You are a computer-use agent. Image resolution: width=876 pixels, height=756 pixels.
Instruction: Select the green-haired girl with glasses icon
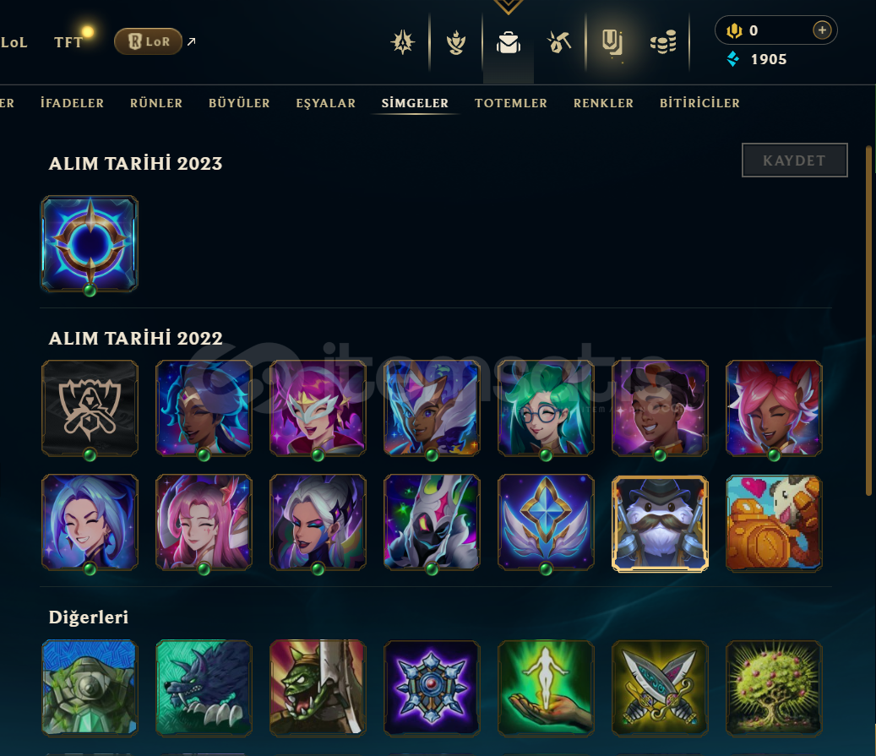[546, 409]
